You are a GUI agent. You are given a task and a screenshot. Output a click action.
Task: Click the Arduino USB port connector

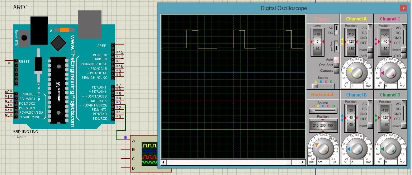(x=90, y=24)
